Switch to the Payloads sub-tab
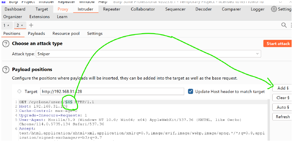 tap(36, 33)
